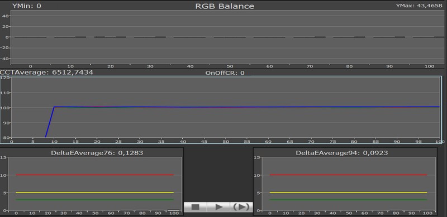Viewport: 447px width, 217px height.
Task: Click the green threshold line in DeltaE76 chart
Action: click(x=94, y=200)
